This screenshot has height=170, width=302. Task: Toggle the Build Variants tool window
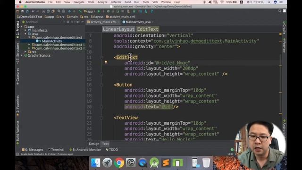click(x=17, y=133)
